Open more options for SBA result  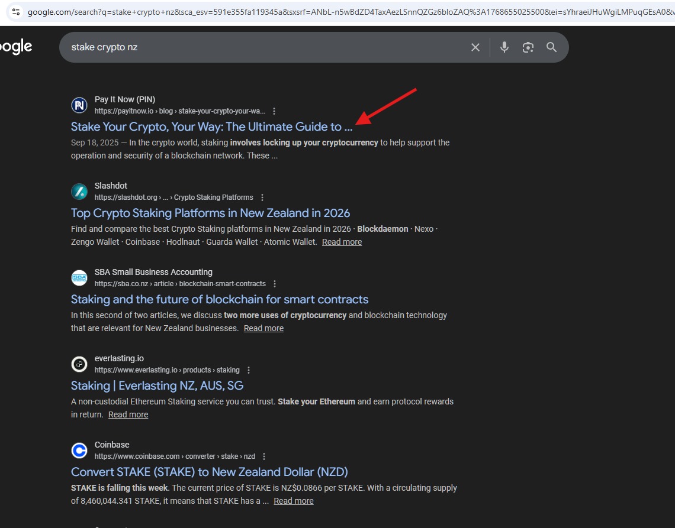click(275, 284)
